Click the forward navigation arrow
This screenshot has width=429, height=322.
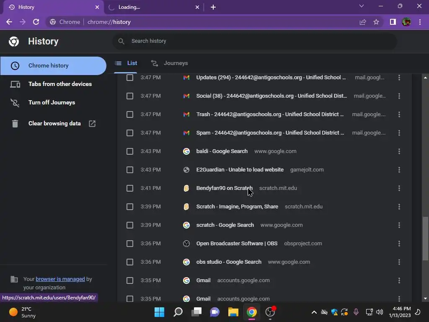23,22
